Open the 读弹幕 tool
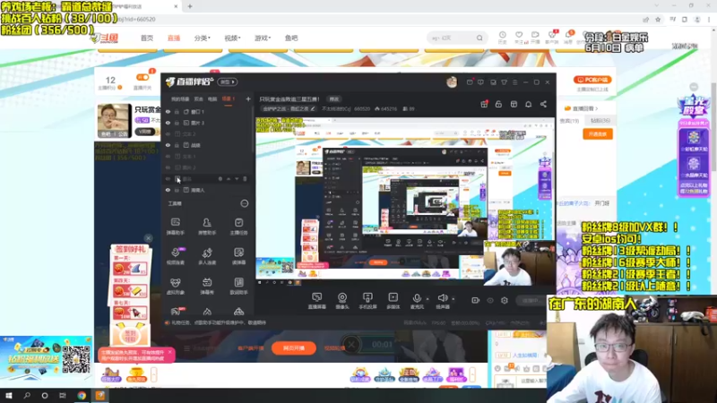The width and height of the screenshot is (717, 403). (238, 256)
